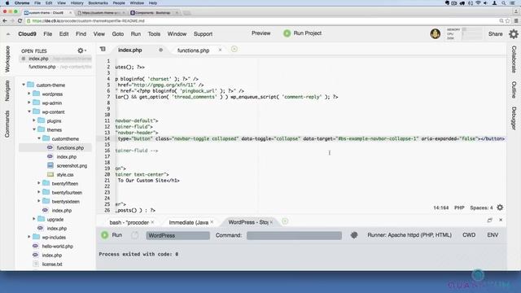Select style.css in the file tree
521x293 pixels.
click(x=65, y=174)
